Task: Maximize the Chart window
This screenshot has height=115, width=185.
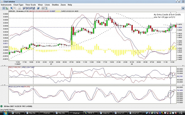Action: 179,1
